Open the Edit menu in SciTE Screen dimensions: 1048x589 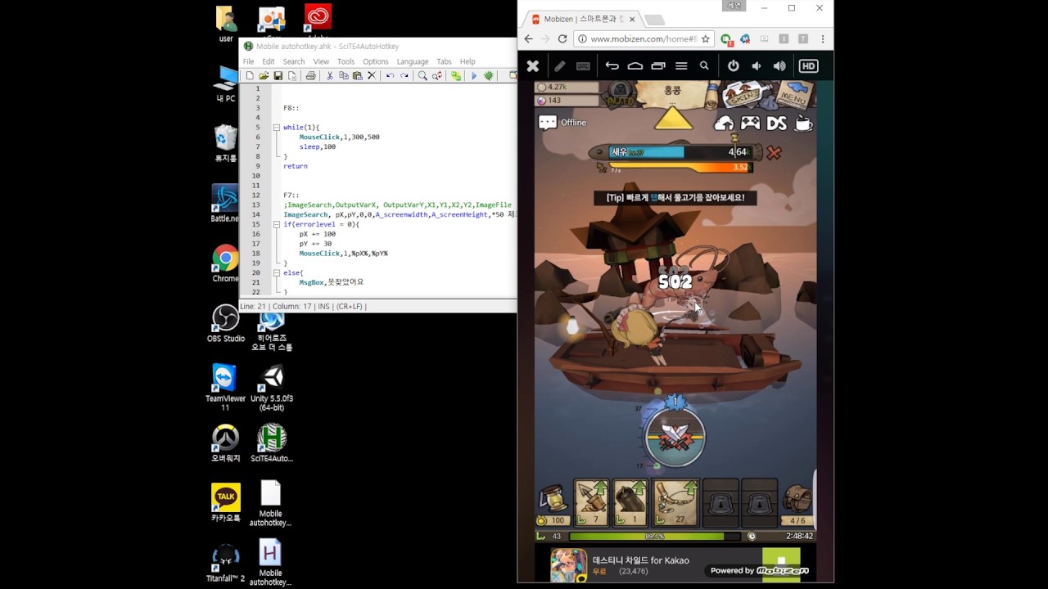[x=269, y=61]
